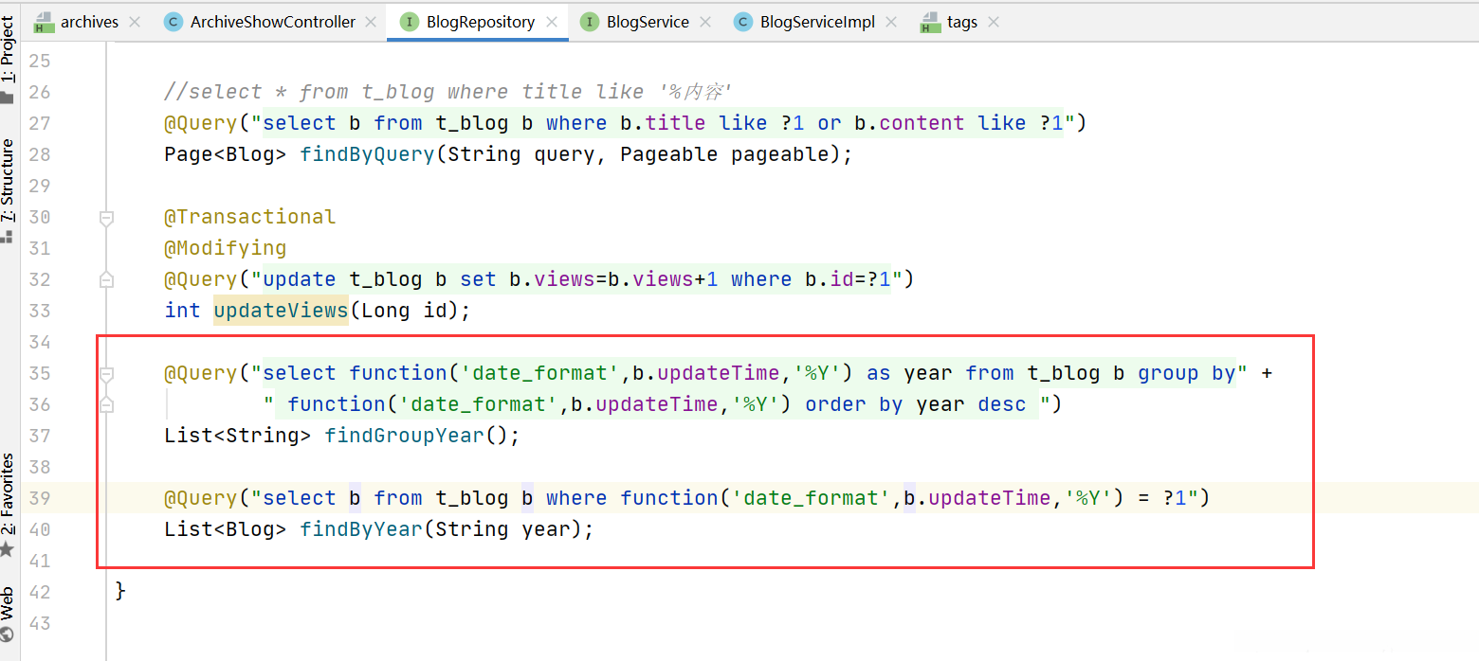1479x661 pixels.
Task: Close the BlogServiceImpl tab
Action: coord(891,22)
